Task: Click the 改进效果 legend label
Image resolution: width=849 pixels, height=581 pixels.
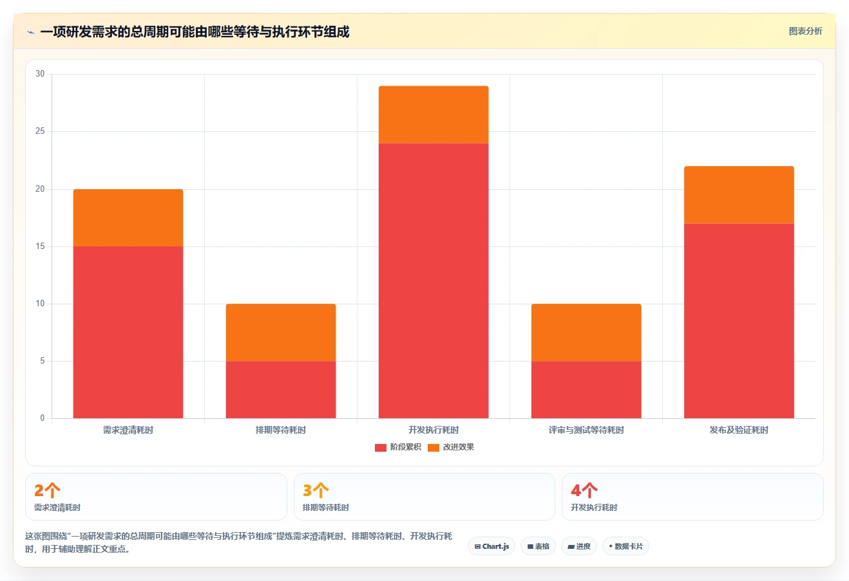Action: [458, 447]
